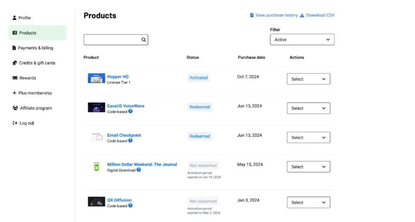
Task: Click the View purchase history document icon
Action: tap(252, 15)
